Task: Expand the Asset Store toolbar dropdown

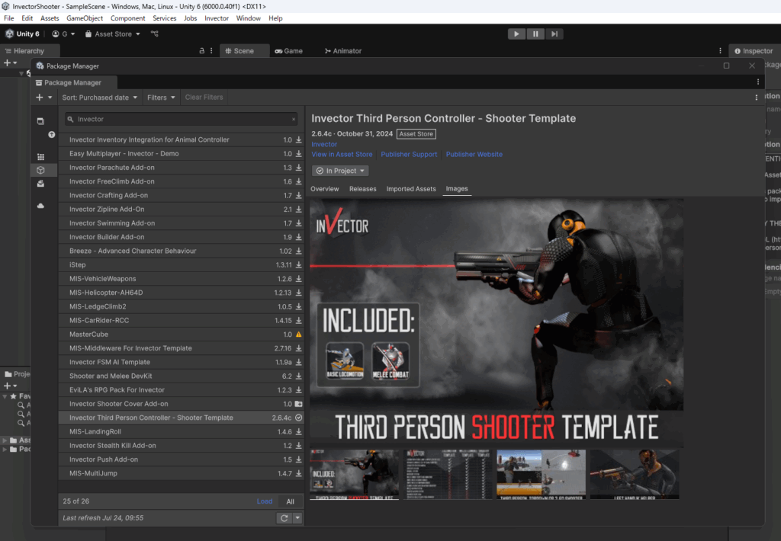Action: [x=113, y=34]
